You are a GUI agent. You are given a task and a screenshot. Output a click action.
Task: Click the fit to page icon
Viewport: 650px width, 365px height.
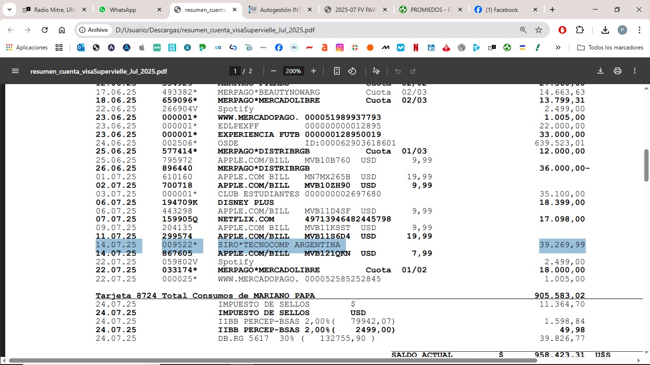point(337,71)
